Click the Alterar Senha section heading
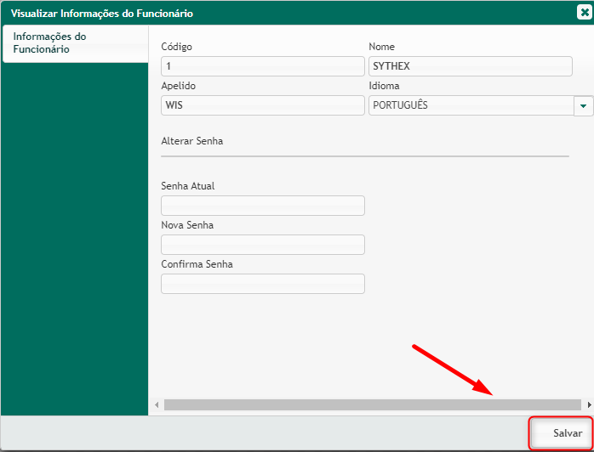This screenshot has width=594, height=452. 192,141
